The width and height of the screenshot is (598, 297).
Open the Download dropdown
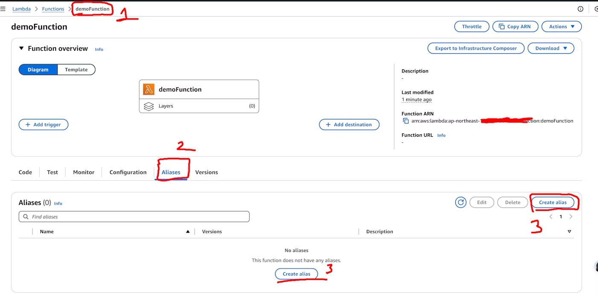tap(551, 48)
